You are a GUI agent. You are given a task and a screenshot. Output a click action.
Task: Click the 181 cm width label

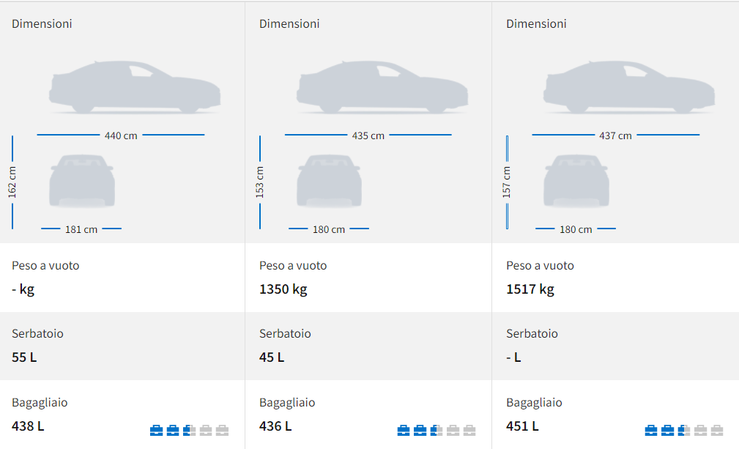[x=81, y=229]
